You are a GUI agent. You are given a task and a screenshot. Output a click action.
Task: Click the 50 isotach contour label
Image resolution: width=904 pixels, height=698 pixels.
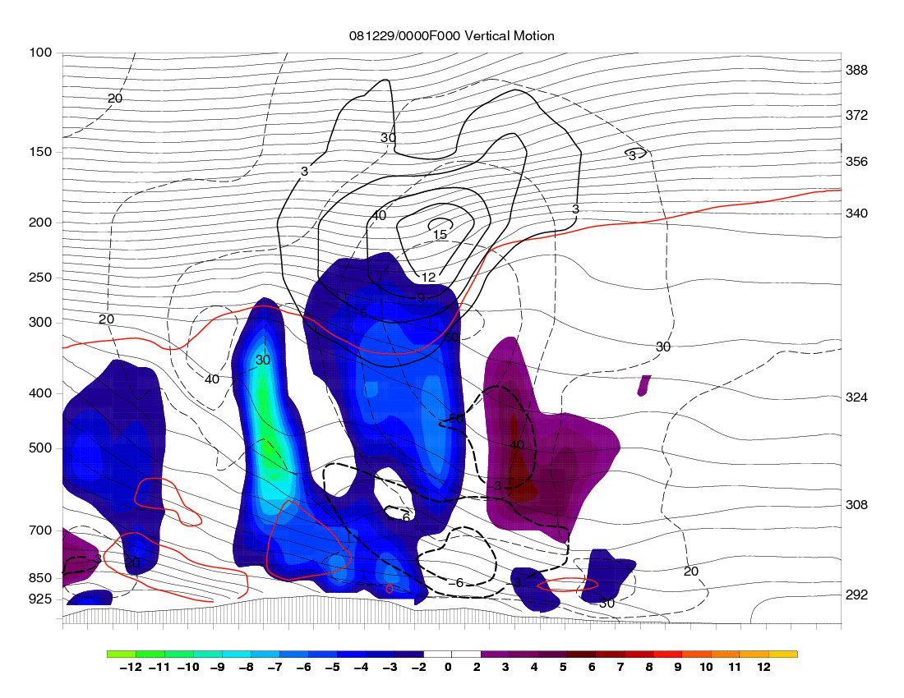click(455, 418)
